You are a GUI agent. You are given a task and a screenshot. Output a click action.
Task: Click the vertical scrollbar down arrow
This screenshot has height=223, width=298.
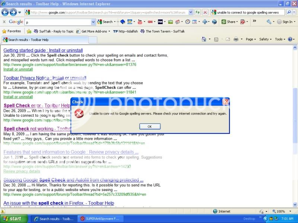tap(295, 205)
